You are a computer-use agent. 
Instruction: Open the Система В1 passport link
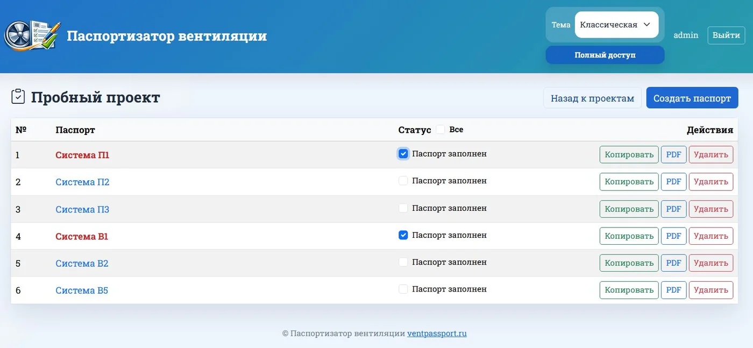[x=82, y=236]
